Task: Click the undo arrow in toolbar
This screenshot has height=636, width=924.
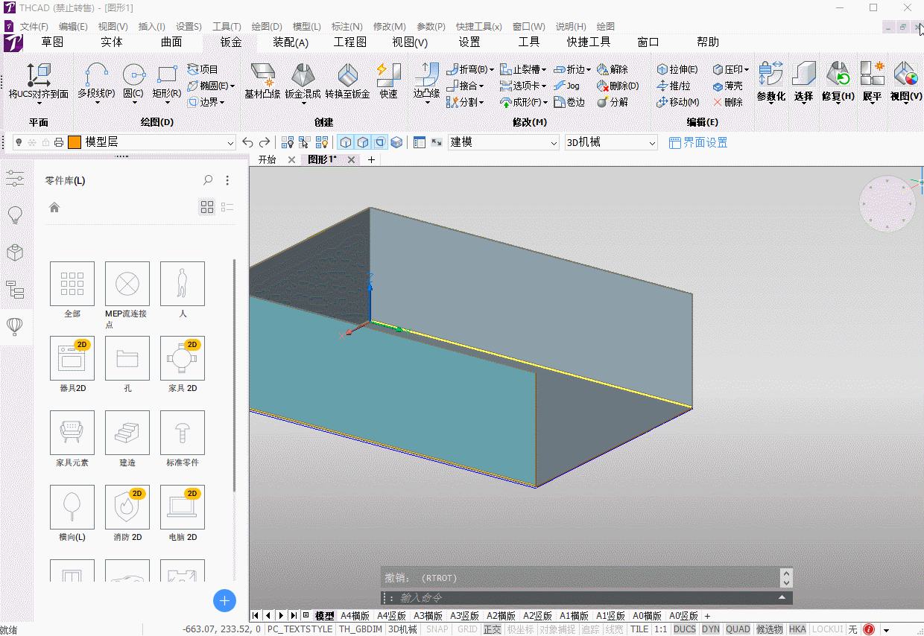Action: [x=248, y=142]
